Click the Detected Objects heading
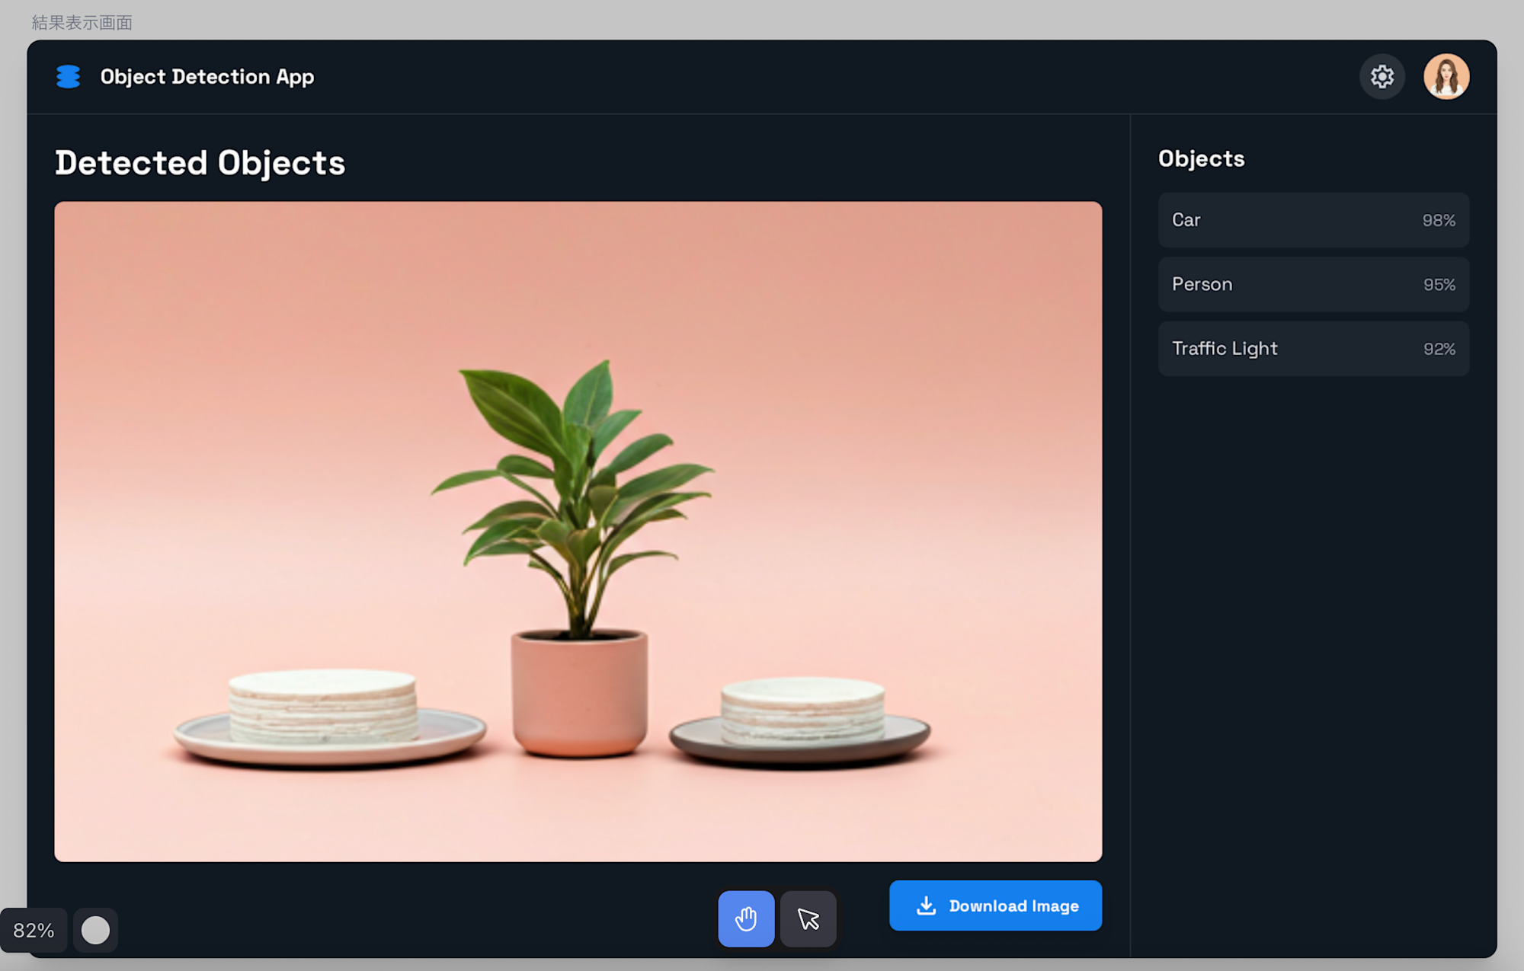1524x971 pixels. coord(200,163)
